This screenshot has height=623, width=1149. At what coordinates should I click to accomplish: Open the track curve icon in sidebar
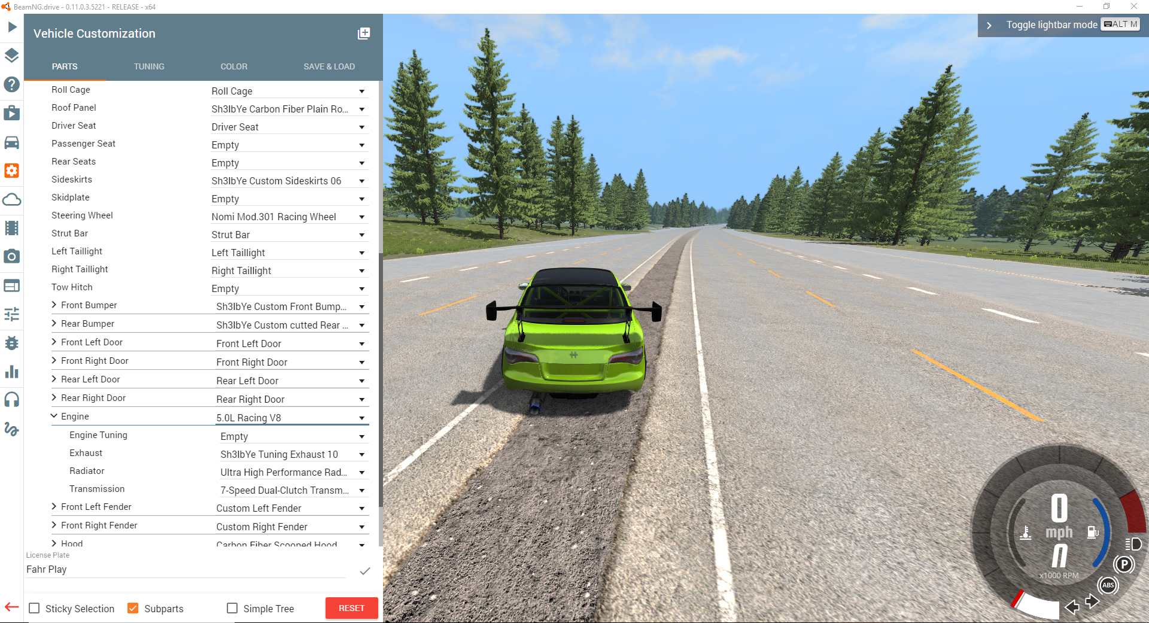tap(12, 428)
